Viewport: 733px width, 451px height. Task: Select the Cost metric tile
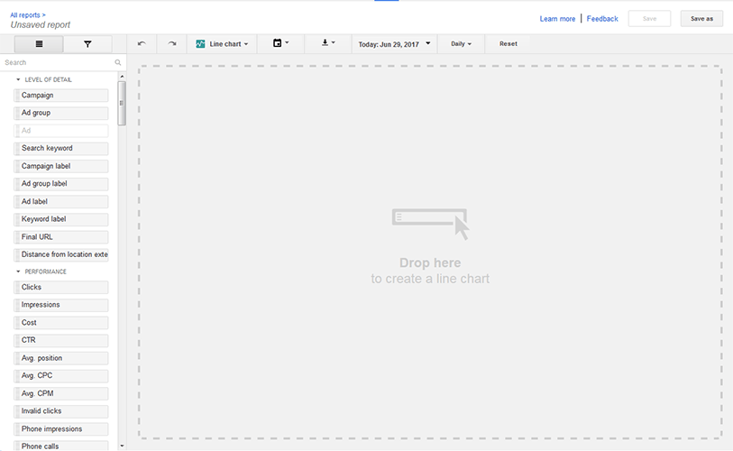[61, 323]
